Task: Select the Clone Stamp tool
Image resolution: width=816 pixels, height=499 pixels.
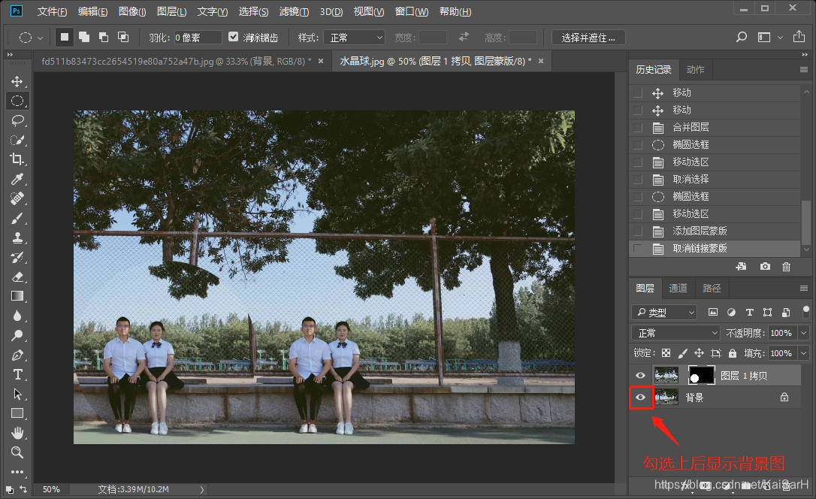Action: point(17,237)
